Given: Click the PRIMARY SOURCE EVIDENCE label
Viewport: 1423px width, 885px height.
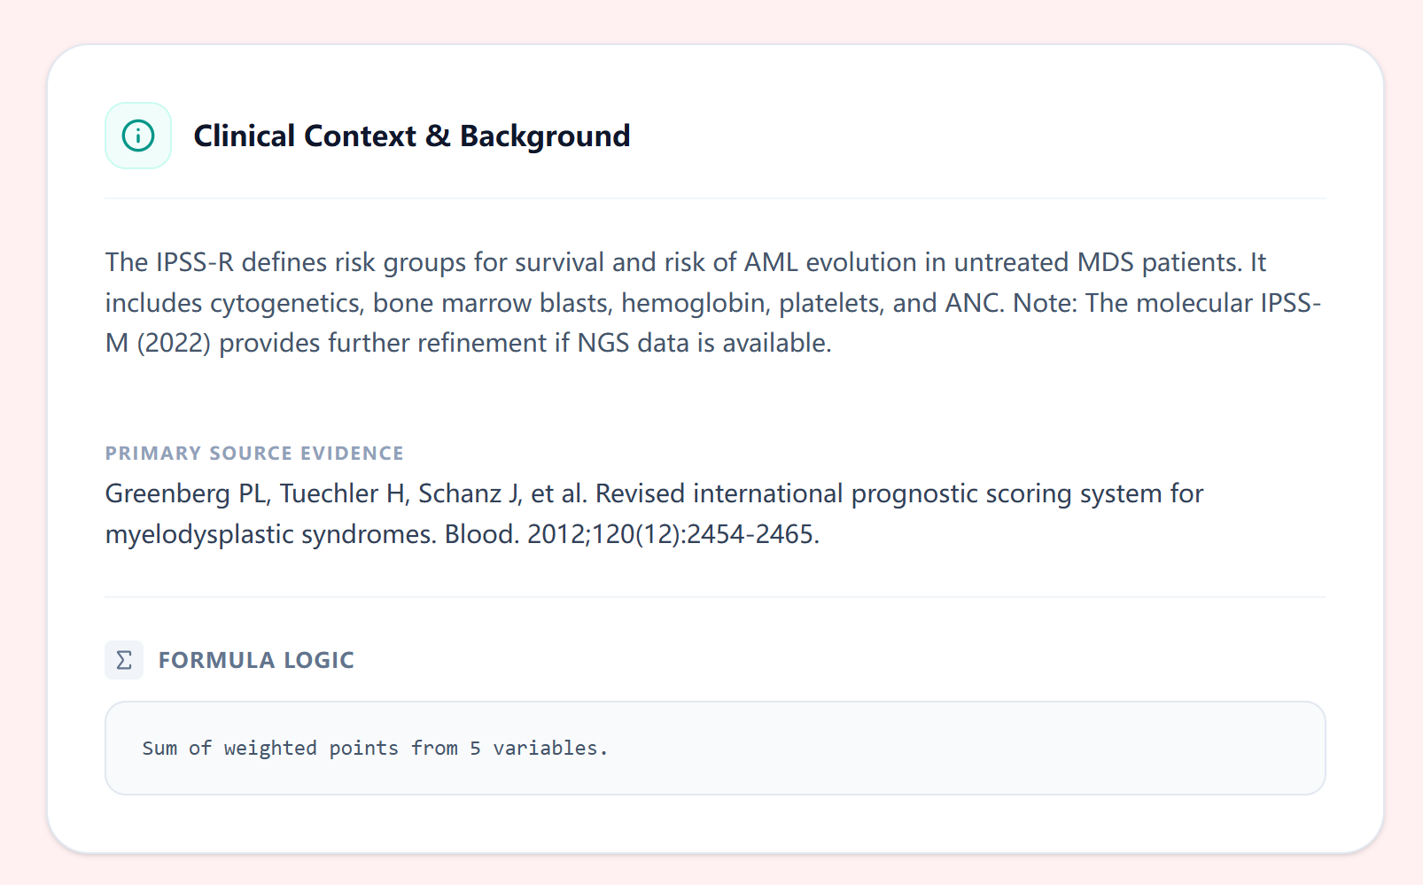Looking at the screenshot, I should [254, 454].
